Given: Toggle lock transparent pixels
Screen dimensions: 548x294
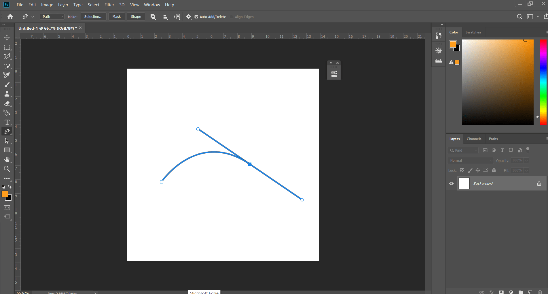Looking at the screenshot, I should [462, 170].
